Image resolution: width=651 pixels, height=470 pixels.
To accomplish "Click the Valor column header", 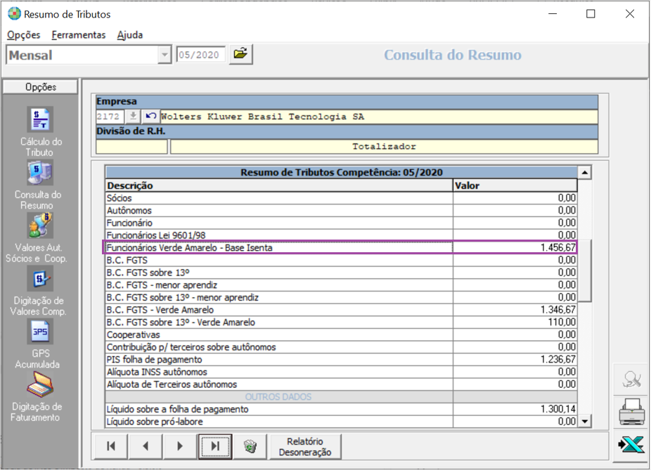I will coord(515,185).
